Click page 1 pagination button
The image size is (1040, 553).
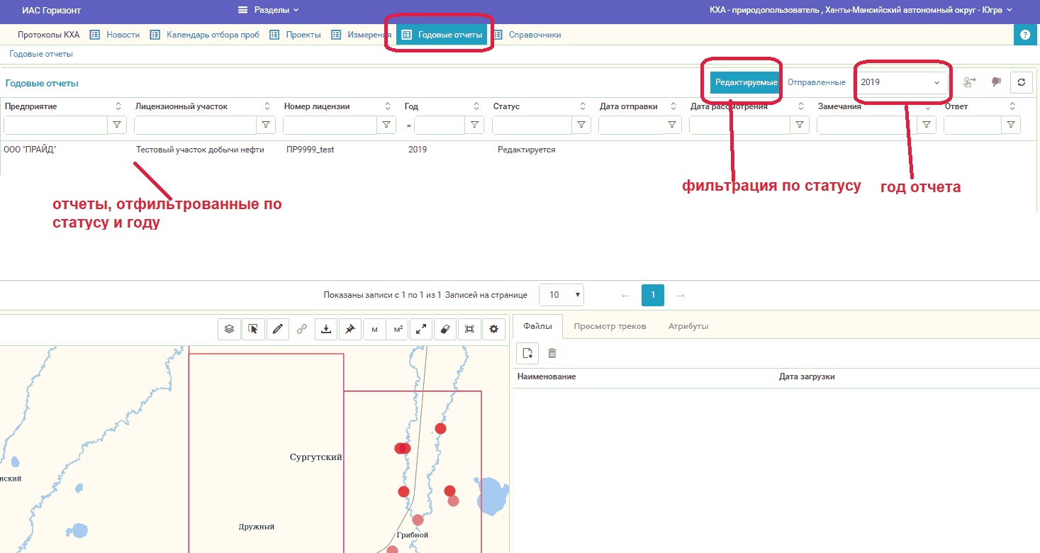[652, 295]
